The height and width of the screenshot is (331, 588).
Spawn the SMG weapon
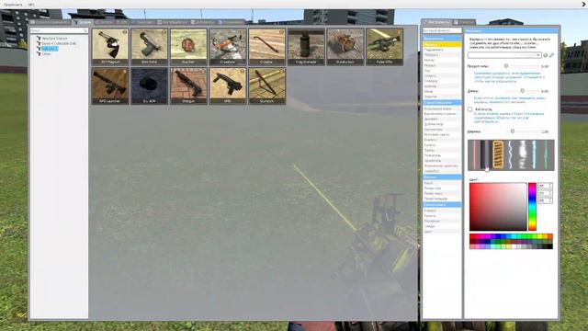click(228, 86)
